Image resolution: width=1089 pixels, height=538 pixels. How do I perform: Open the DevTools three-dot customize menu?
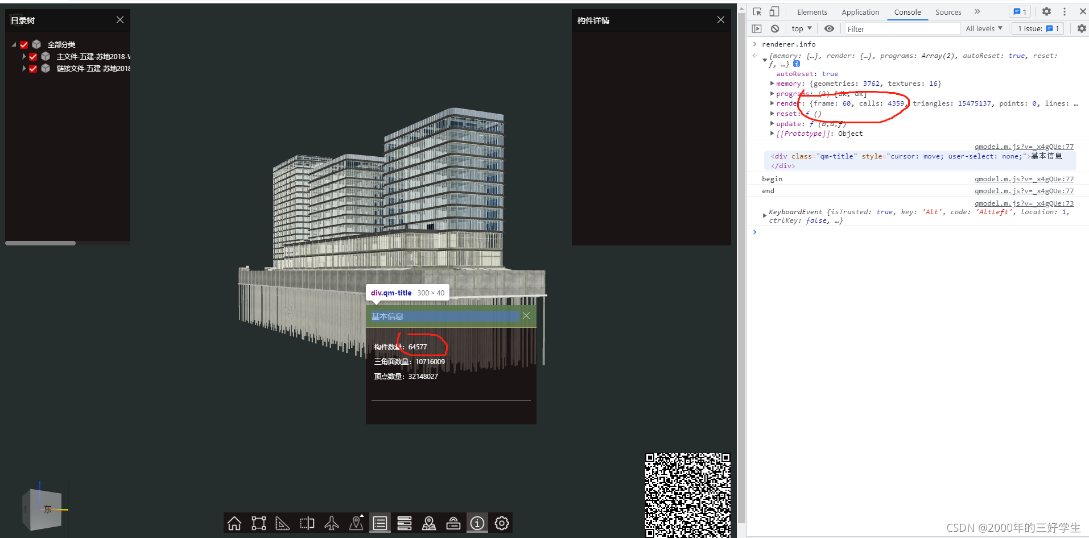click(1065, 12)
